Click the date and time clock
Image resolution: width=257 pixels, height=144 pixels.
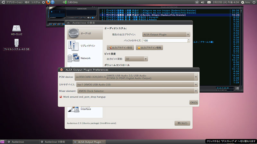point(226,2)
